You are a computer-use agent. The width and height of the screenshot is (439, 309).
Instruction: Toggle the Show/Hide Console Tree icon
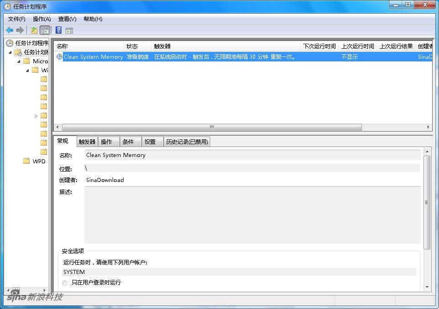45,30
